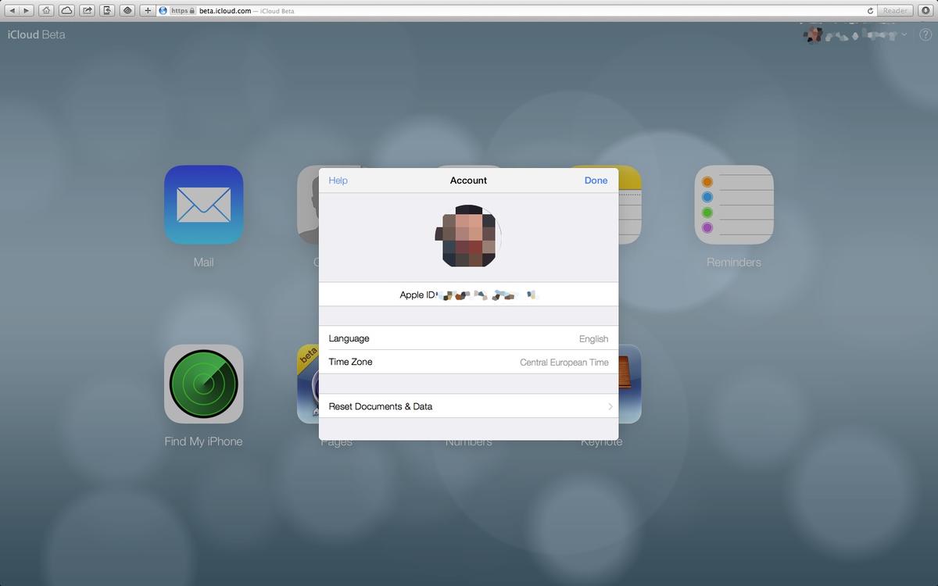Expand Reset Documents & Data
Image resolution: width=938 pixels, height=586 pixels.
click(x=468, y=406)
